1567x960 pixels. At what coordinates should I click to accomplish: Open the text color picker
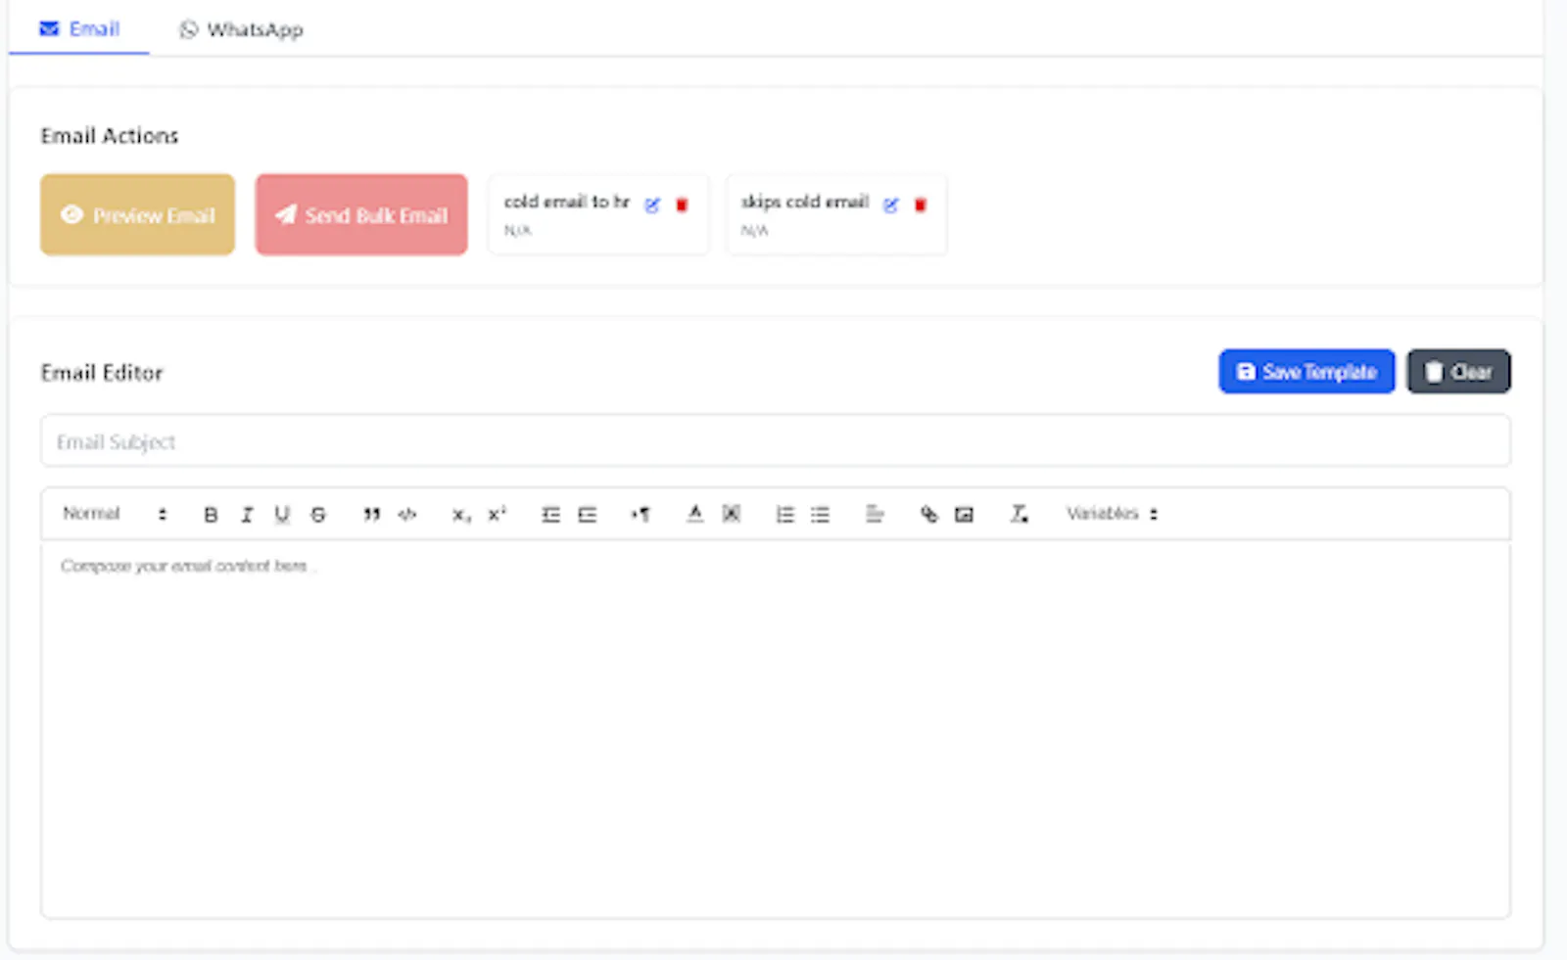695,514
